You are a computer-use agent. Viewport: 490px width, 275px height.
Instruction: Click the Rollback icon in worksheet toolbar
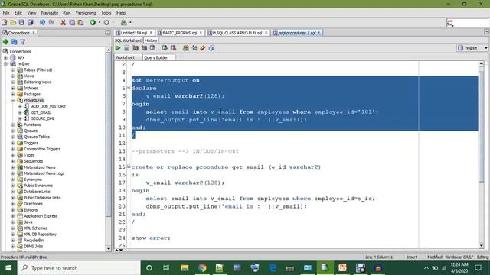pyautogui.click(x=174, y=48)
